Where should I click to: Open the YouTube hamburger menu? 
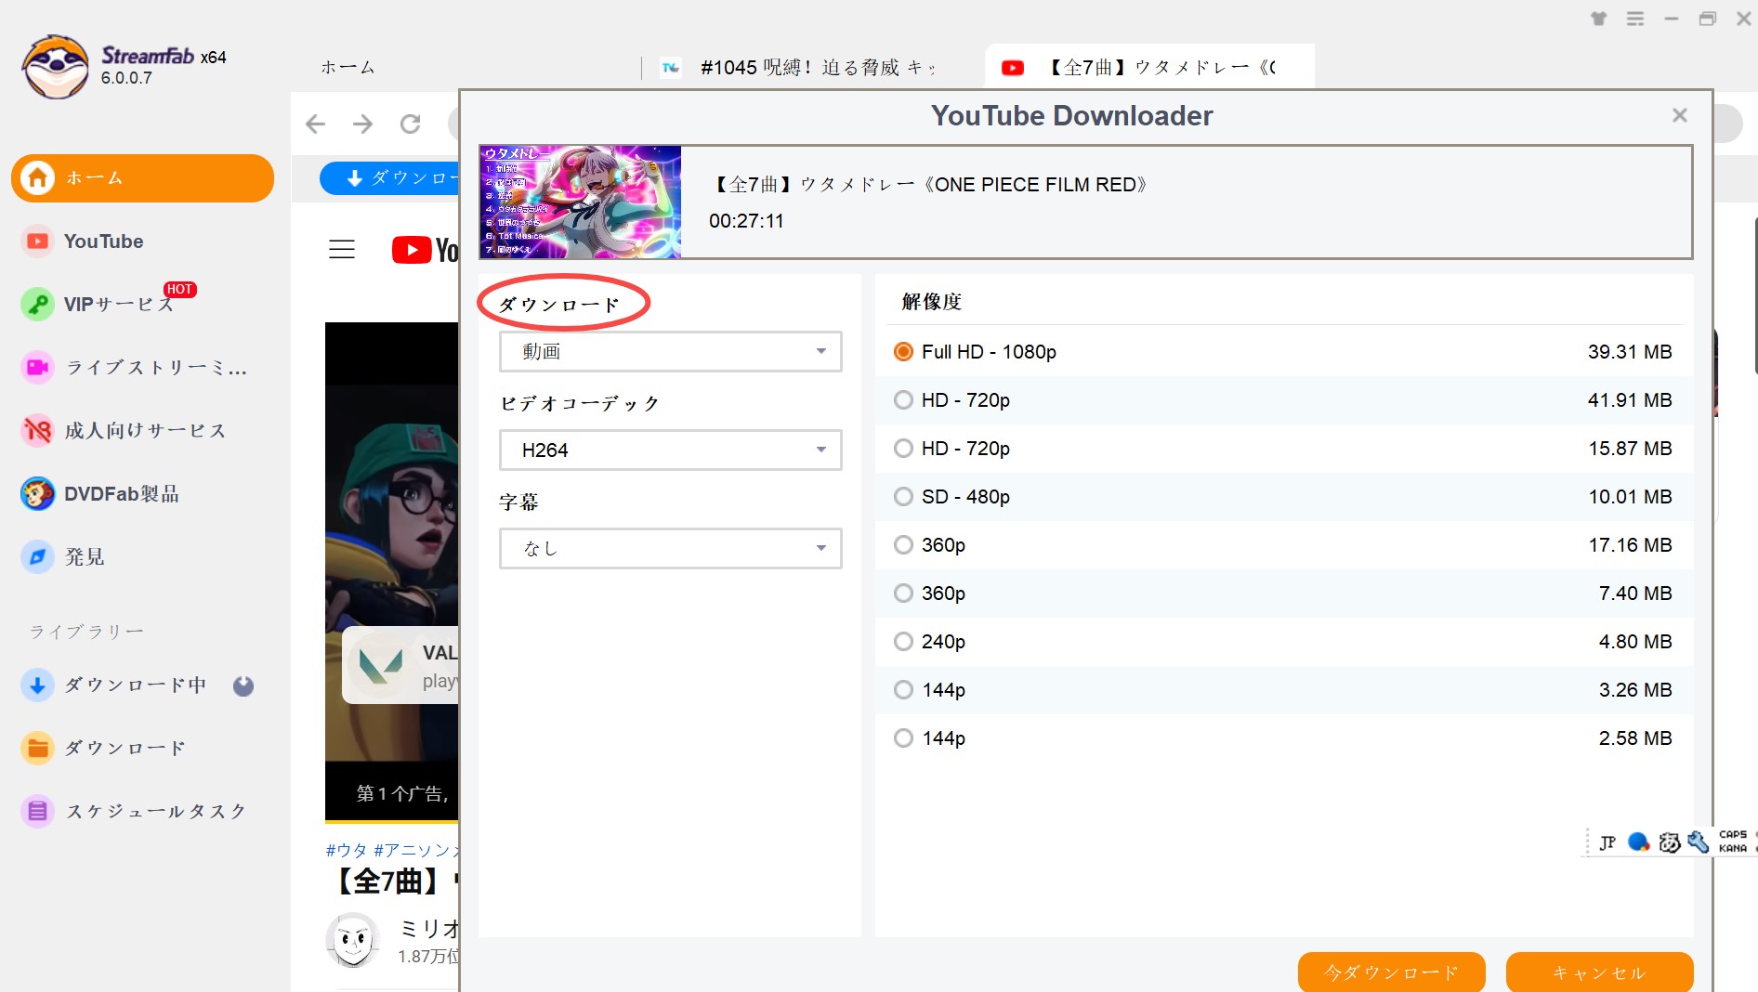(x=342, y=250)
